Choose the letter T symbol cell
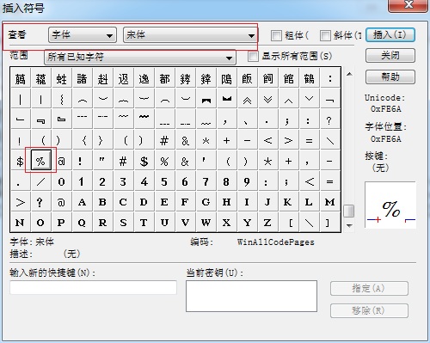The image size is (430, 343). [x=144, y=223]
